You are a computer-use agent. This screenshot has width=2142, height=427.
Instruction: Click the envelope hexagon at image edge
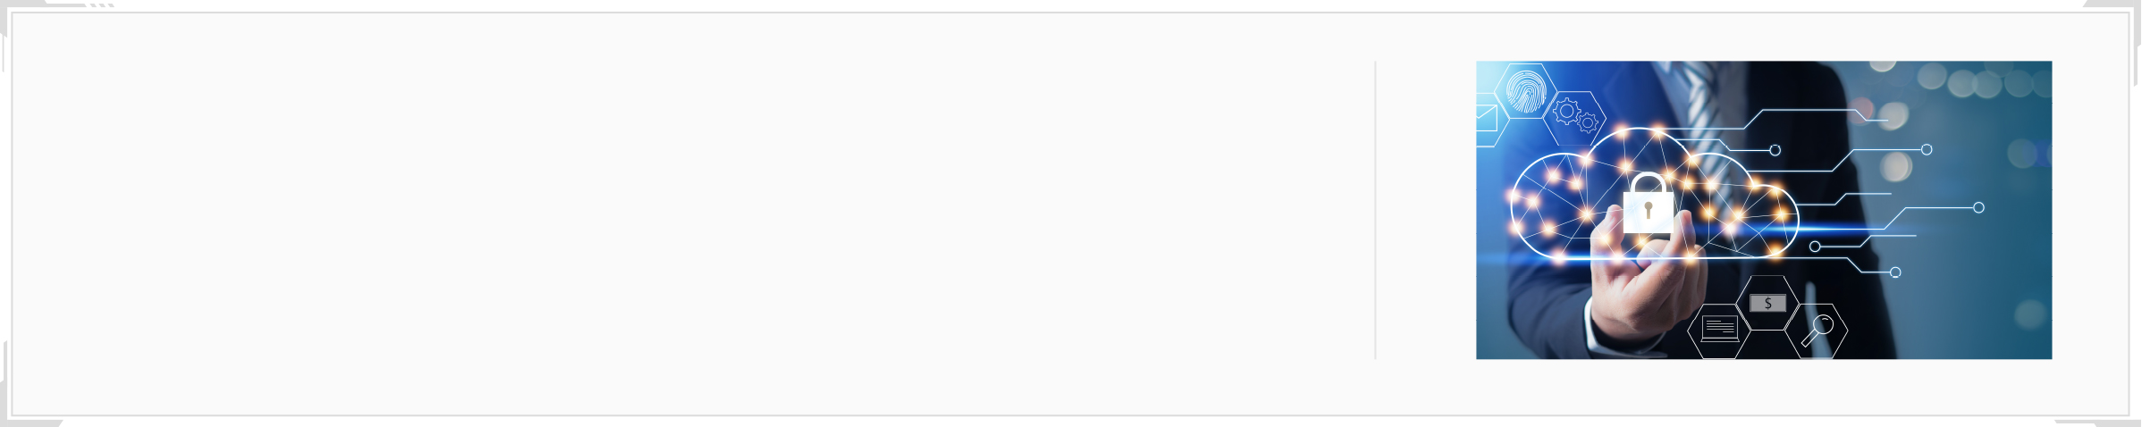1489,119
